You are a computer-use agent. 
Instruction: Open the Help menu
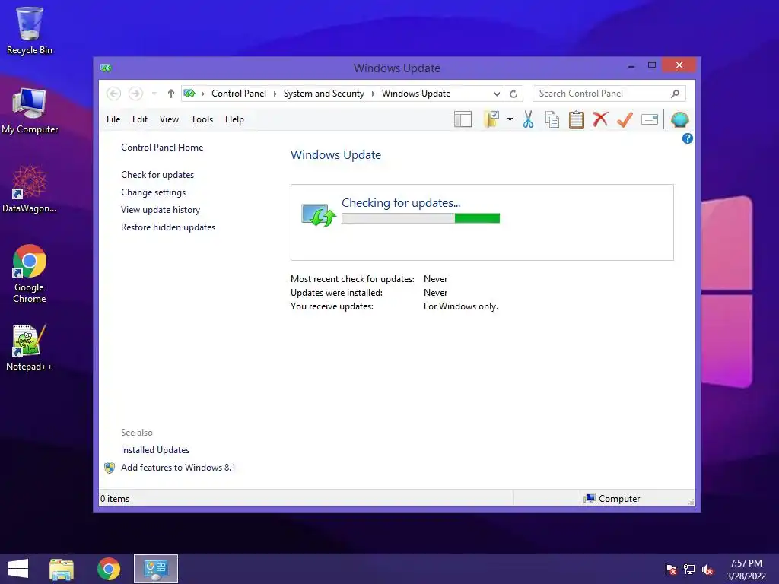(x=234, y=119)
